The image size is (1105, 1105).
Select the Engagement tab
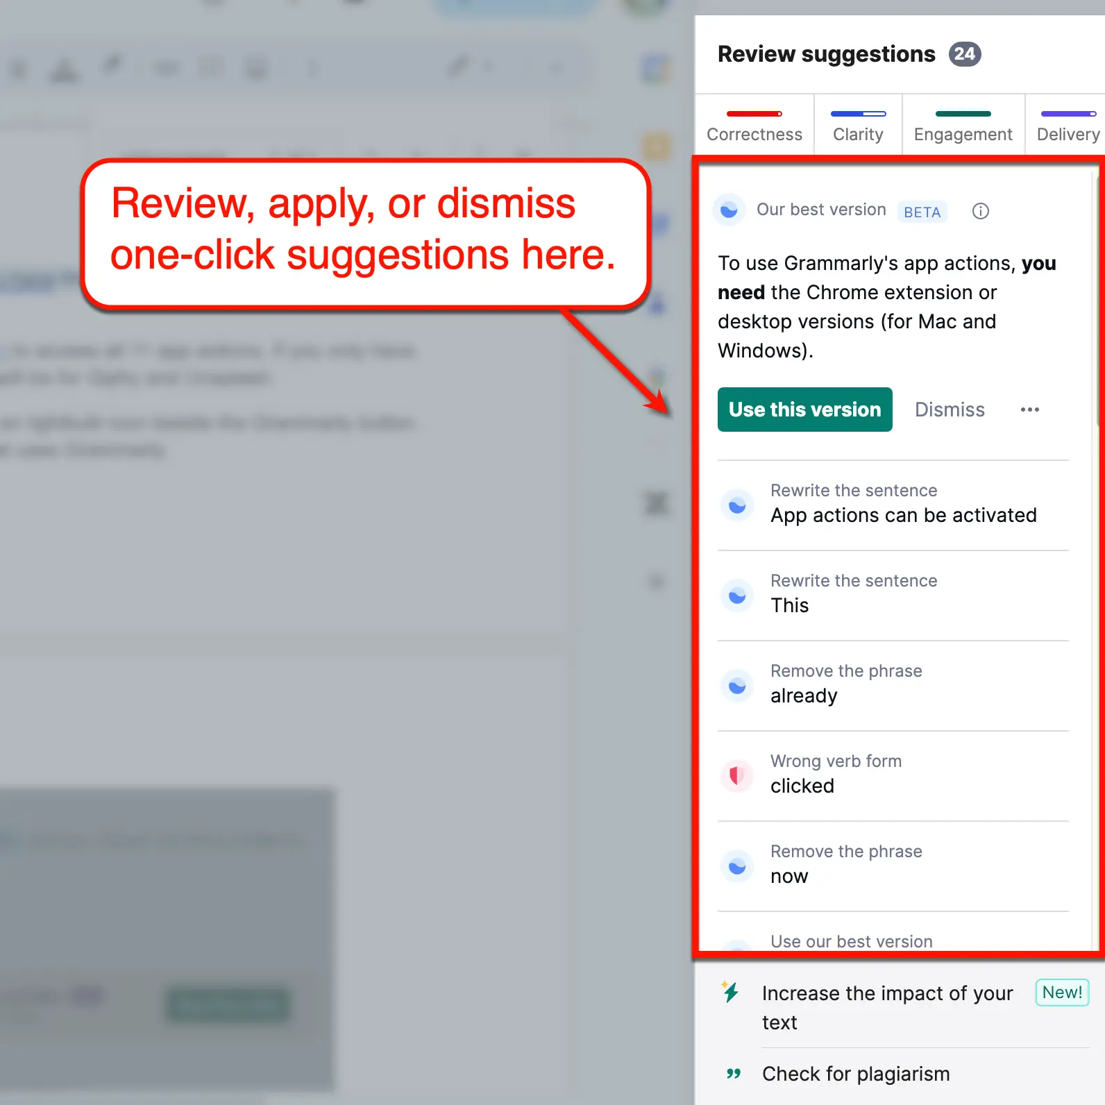click(x=963, y=125)
